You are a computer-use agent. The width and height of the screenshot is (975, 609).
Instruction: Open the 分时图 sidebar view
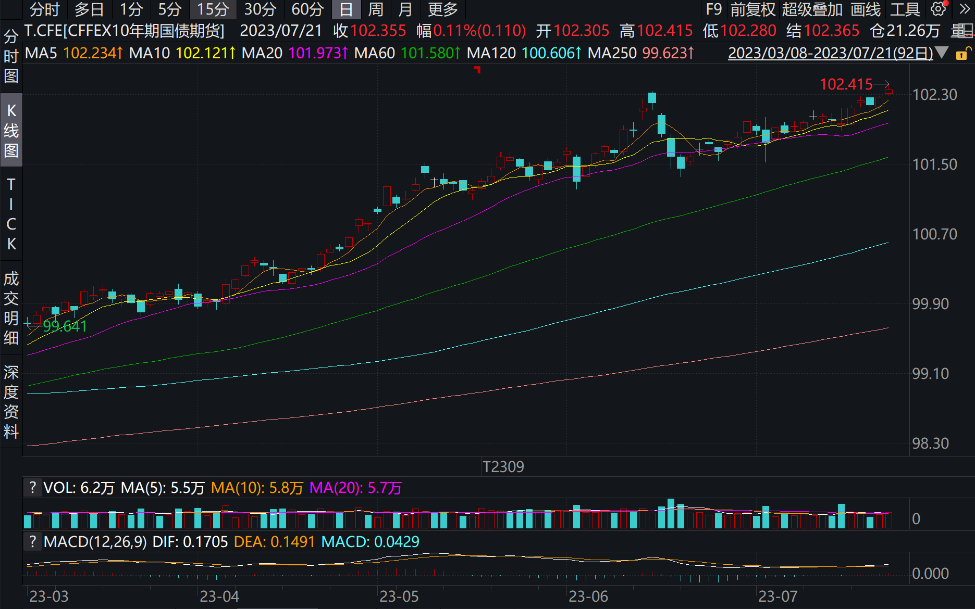coord(11,56)
